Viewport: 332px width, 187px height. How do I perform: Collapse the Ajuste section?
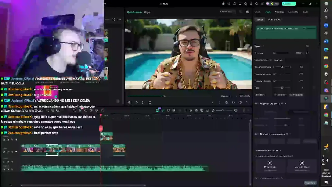(263, 46)
